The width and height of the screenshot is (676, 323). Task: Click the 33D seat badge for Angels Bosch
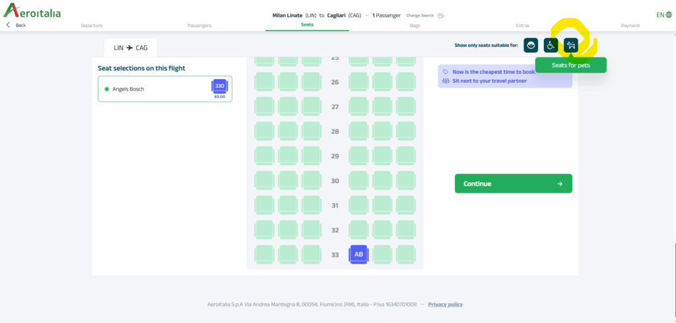[219, 87]
